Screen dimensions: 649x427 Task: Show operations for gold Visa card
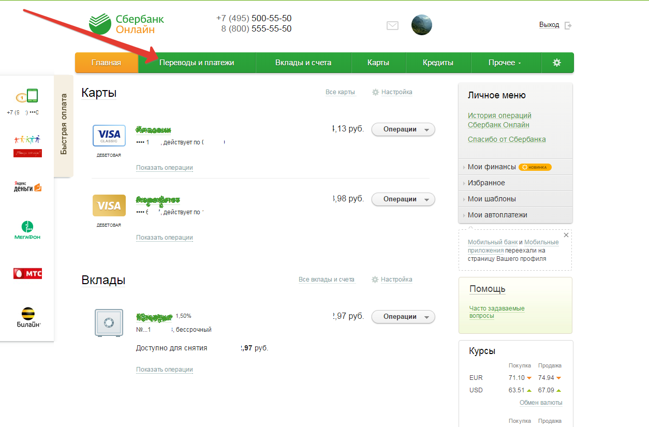click(x=165, y=238)
